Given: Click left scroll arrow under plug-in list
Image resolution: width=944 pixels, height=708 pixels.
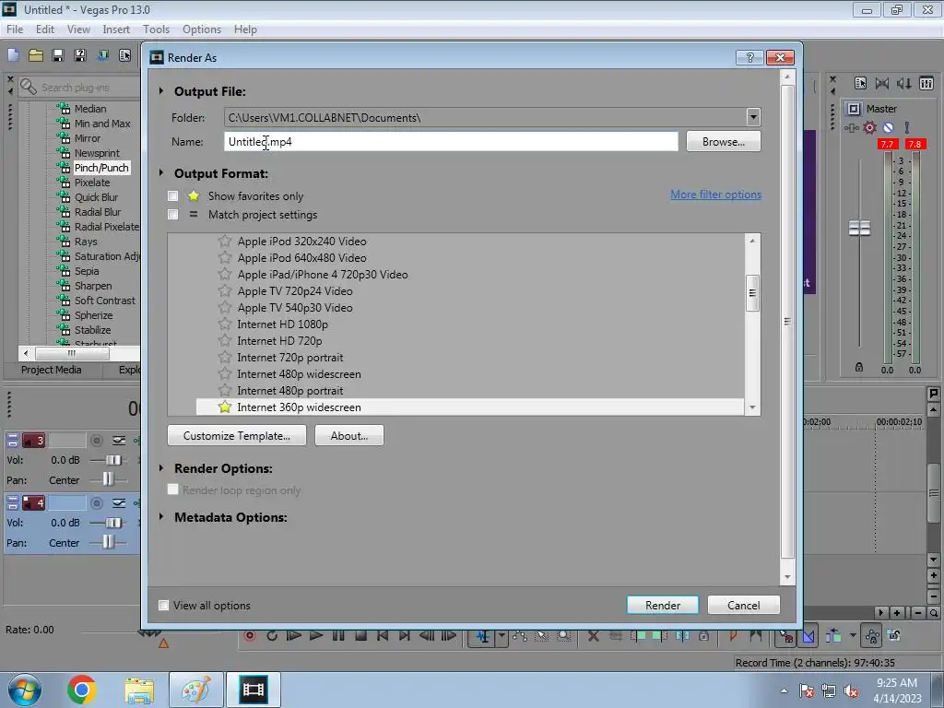Looking at the screenshot, I should click(25, 353).
